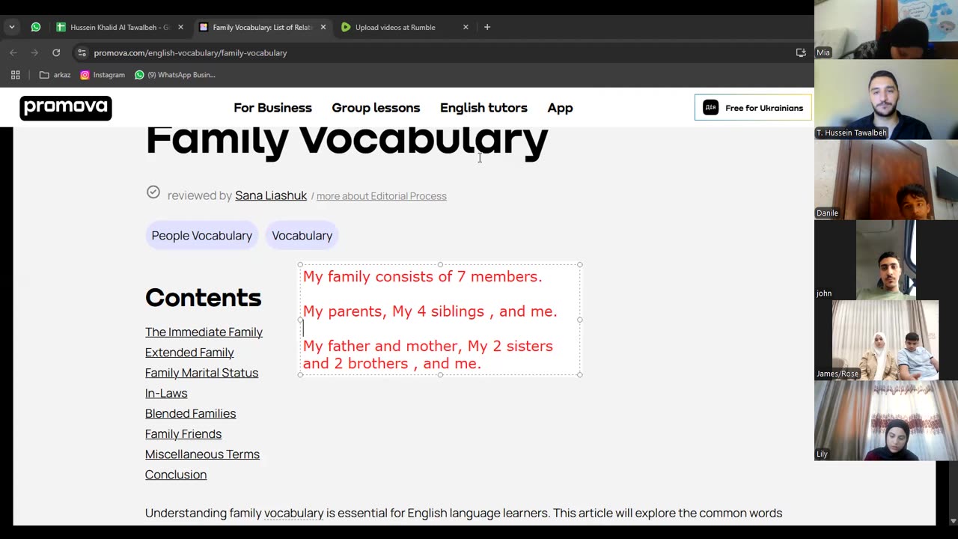Select john's video thumbnail
The height and width of the screenshot is (539, 958).
point(886,260)
